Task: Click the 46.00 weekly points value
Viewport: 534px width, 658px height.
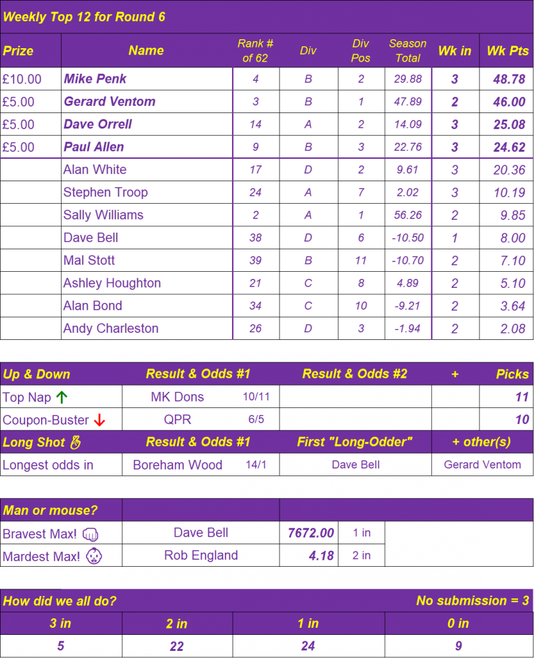Action: 509,102
